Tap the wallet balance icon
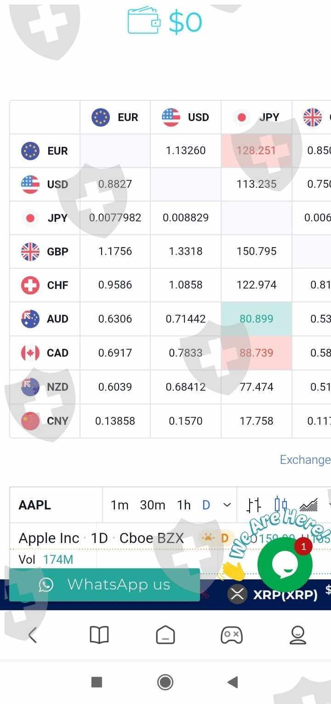Screen dimensions: 331x704 pyautogui.click(x=144, y=21)
